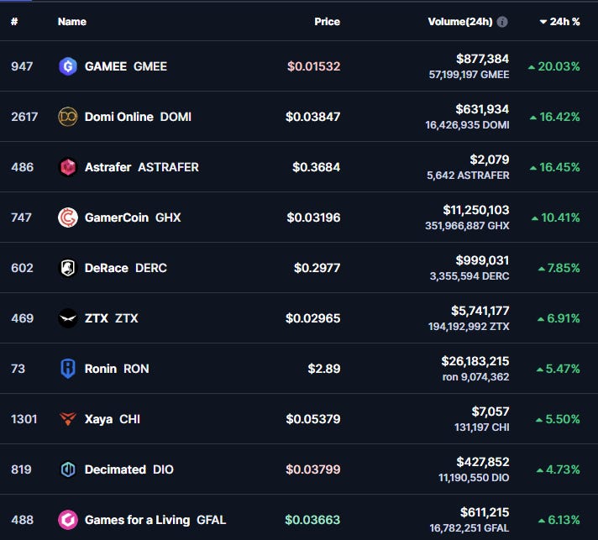
Task: Click the ZTX black circle logo
Action: (x=68, y=318)
